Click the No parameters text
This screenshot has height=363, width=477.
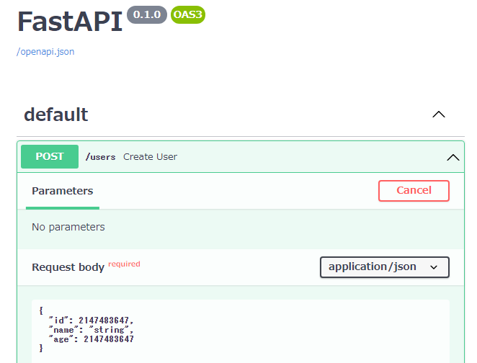[68, 227]
